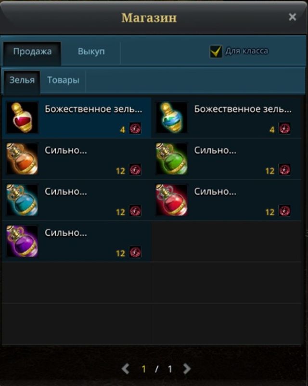The width and height of the screenshot is (308, 386).
Task: Go to next page arrow
Action: click(187, 369)
